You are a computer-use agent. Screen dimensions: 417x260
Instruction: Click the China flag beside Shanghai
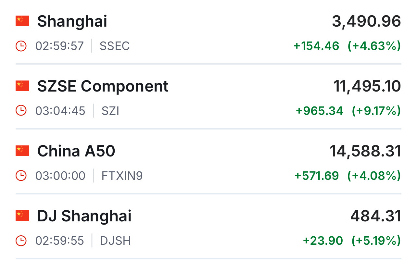[22, 21]
